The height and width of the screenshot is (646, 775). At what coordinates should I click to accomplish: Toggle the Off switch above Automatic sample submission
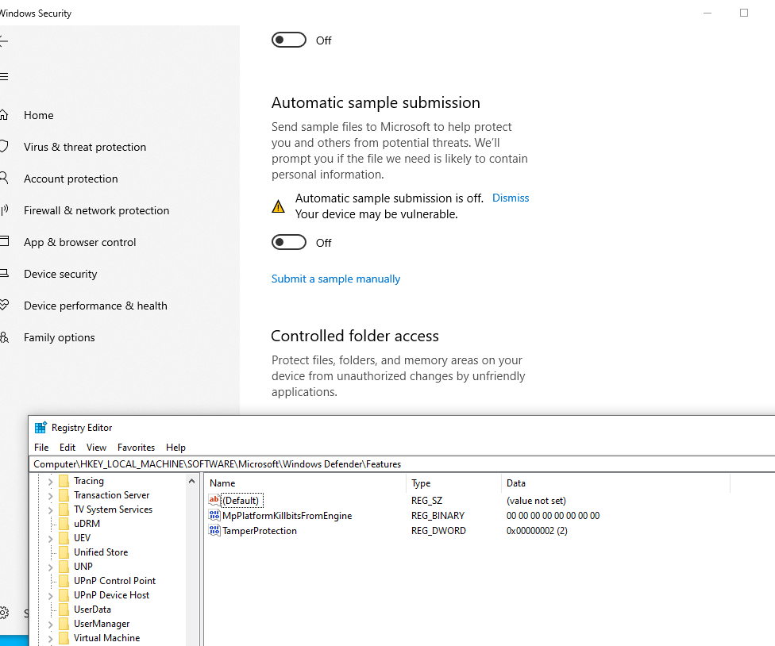pyautogui.click(x=289, y=40)
